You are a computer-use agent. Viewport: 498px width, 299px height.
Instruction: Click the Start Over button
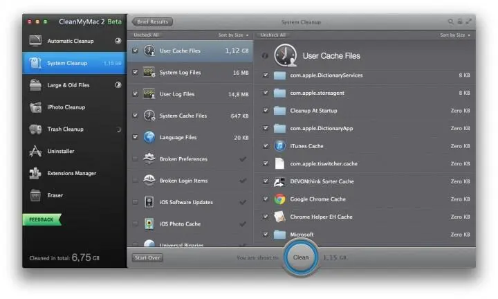point(147,257)
